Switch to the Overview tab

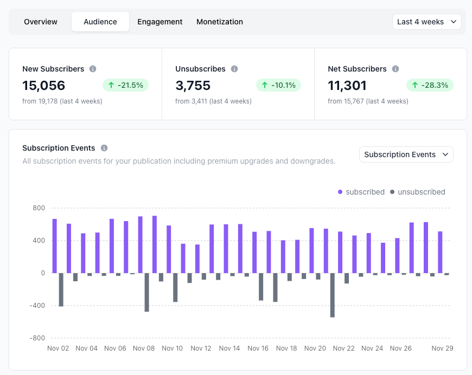(x=41, y=22)
